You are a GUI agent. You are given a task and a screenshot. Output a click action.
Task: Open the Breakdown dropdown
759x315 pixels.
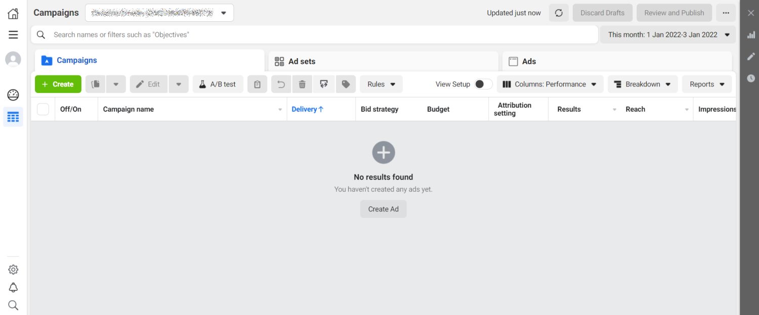(642, 84)
